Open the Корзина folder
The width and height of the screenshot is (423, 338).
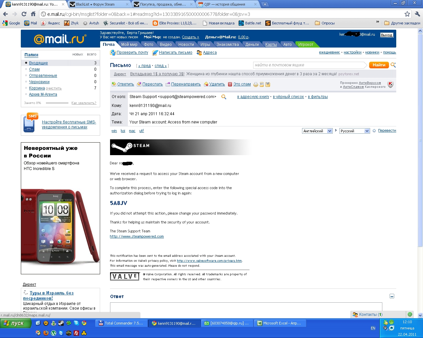37,88
